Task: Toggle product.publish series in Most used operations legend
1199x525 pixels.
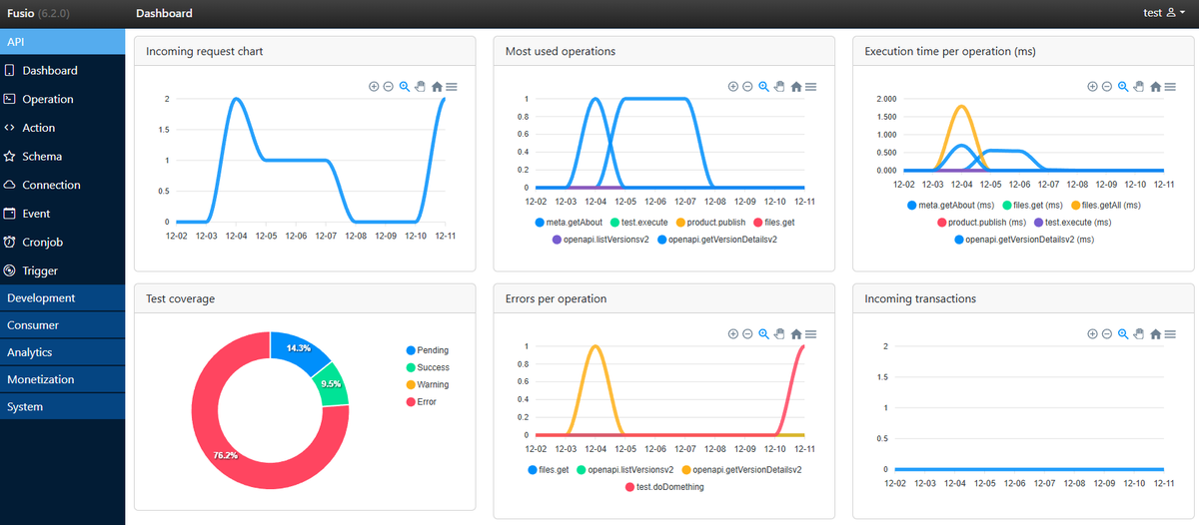Action: click(711, 223)
